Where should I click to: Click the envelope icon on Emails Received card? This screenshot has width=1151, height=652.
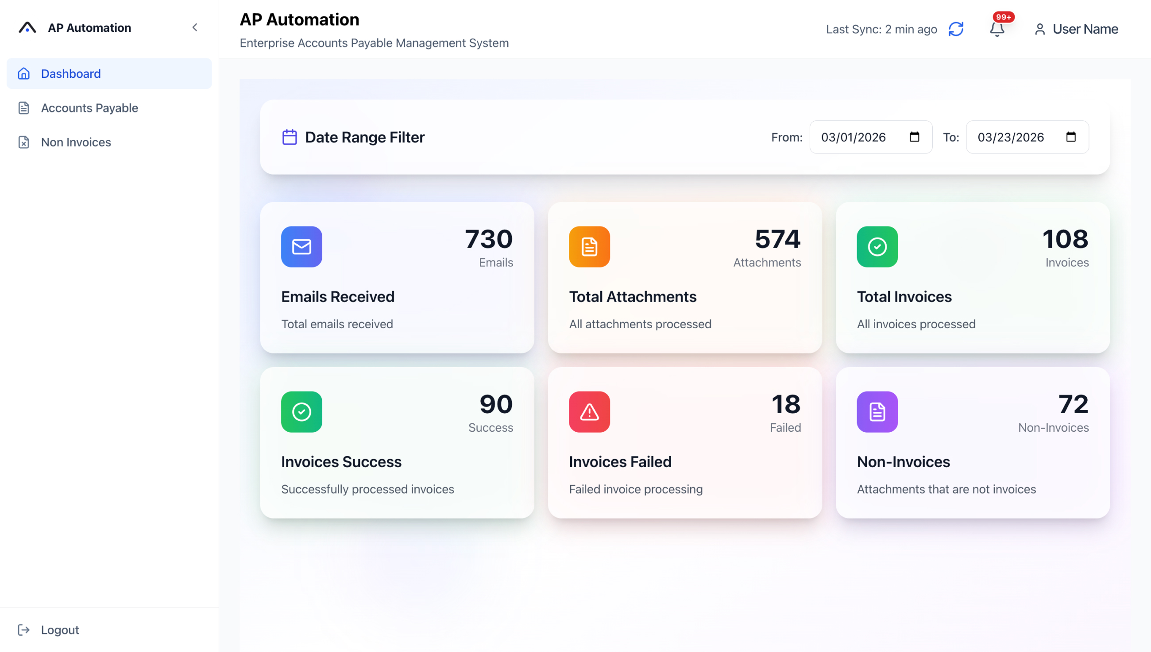point(301,247)
